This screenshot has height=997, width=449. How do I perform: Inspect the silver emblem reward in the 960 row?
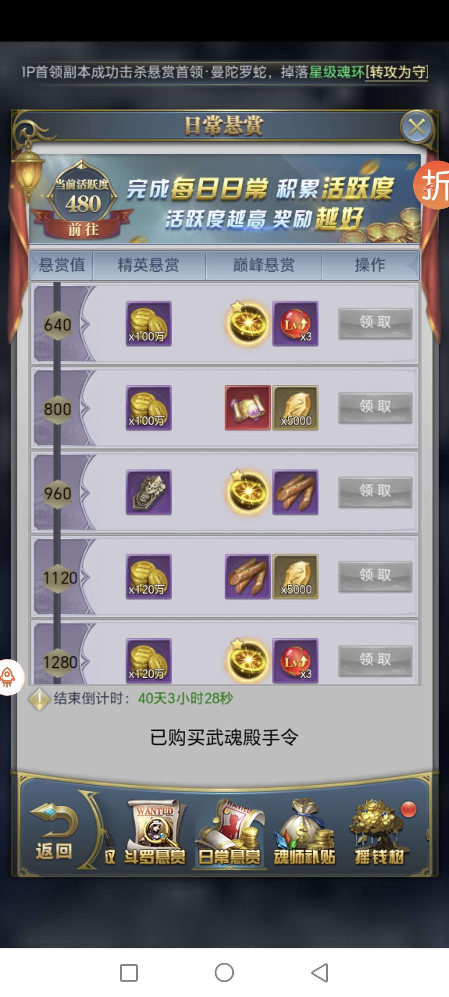click(149, 492)
